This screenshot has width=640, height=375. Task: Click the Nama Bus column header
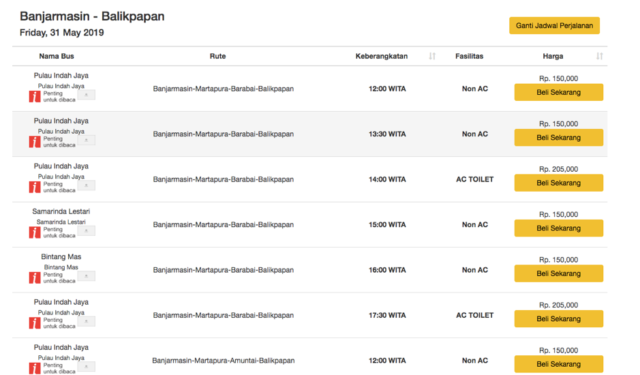(57, 56)
